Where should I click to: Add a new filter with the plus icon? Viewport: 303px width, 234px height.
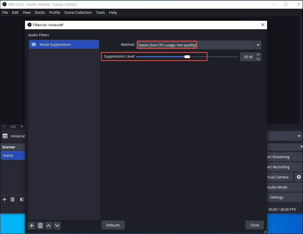pos(31,225)
